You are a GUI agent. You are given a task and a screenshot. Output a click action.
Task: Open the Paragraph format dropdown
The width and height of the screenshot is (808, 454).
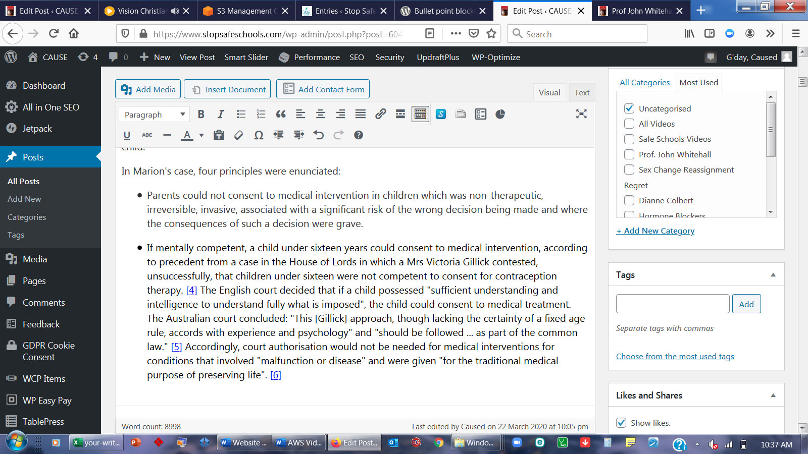[154, 115]
